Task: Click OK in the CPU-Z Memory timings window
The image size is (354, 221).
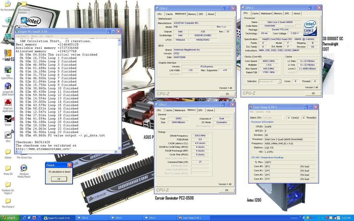Action: pos(227,190)
